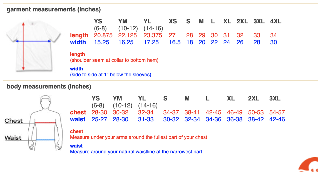Click the blue waist line on body diagram
The width and height of the screenshot is (318, 172).
click(x=45, y=140)
